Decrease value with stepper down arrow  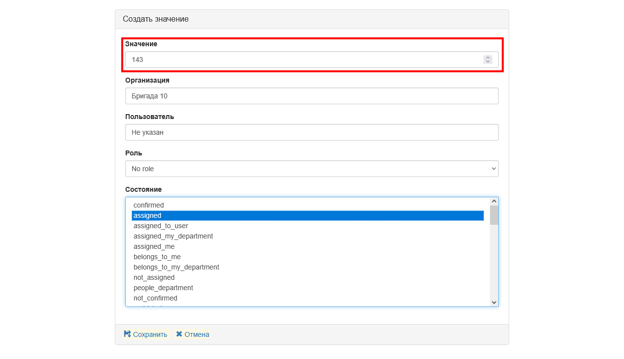[x=488, y=62]
